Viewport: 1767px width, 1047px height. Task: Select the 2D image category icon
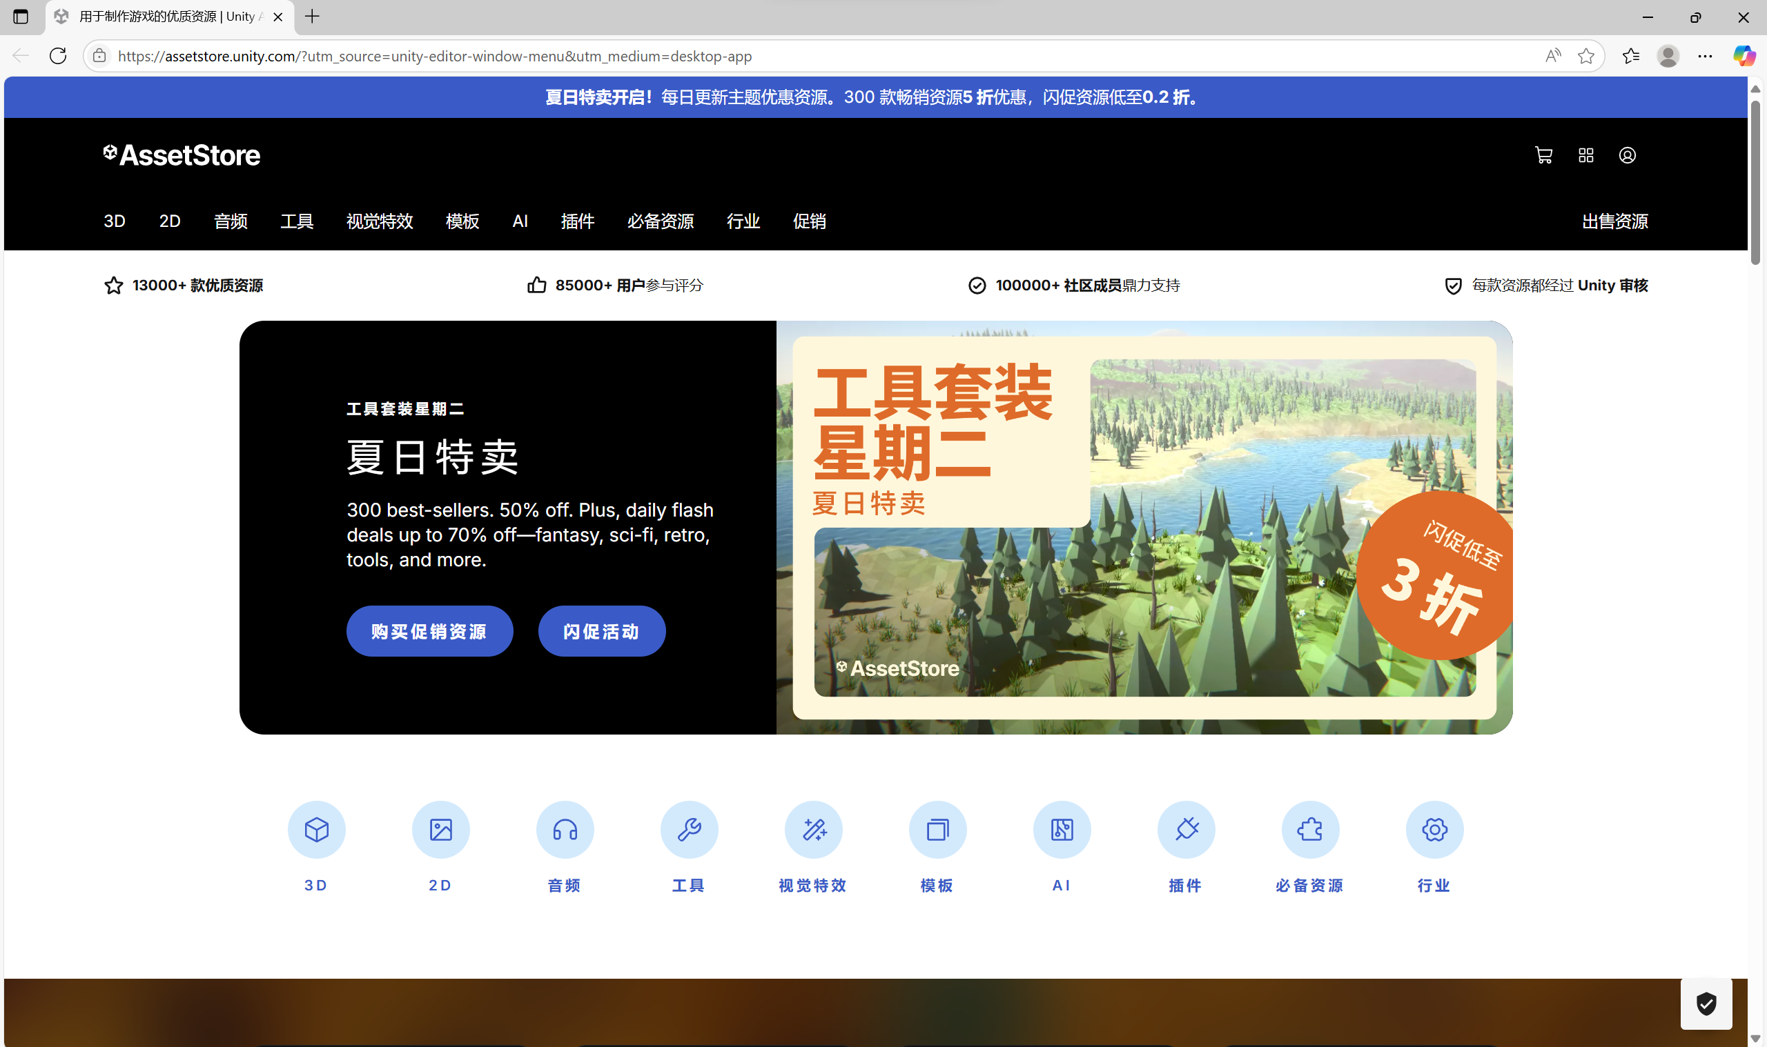coord(440,830)
